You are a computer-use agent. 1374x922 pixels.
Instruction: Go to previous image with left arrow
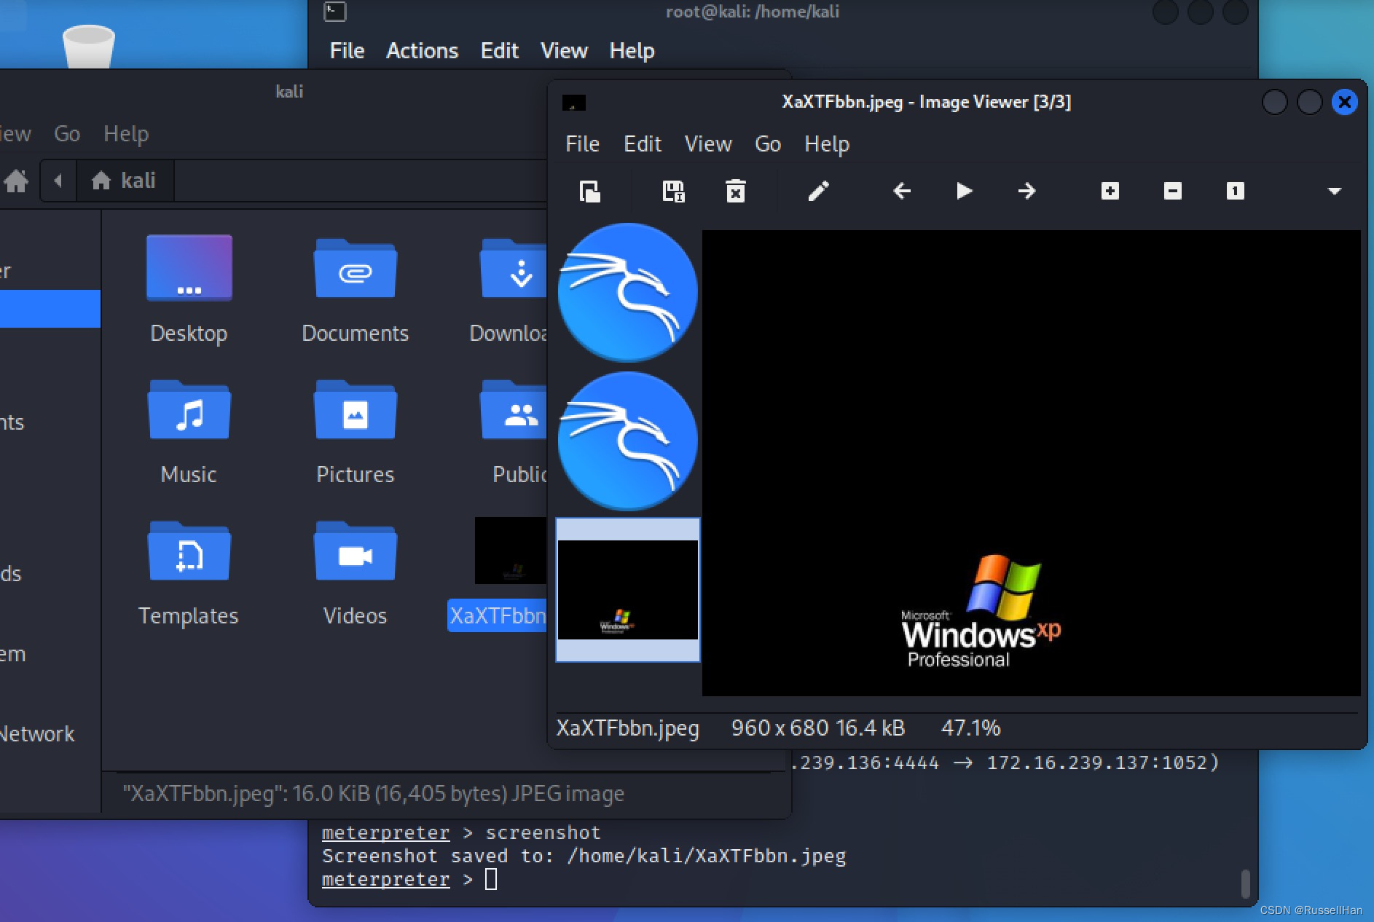(x=902, y=191)
